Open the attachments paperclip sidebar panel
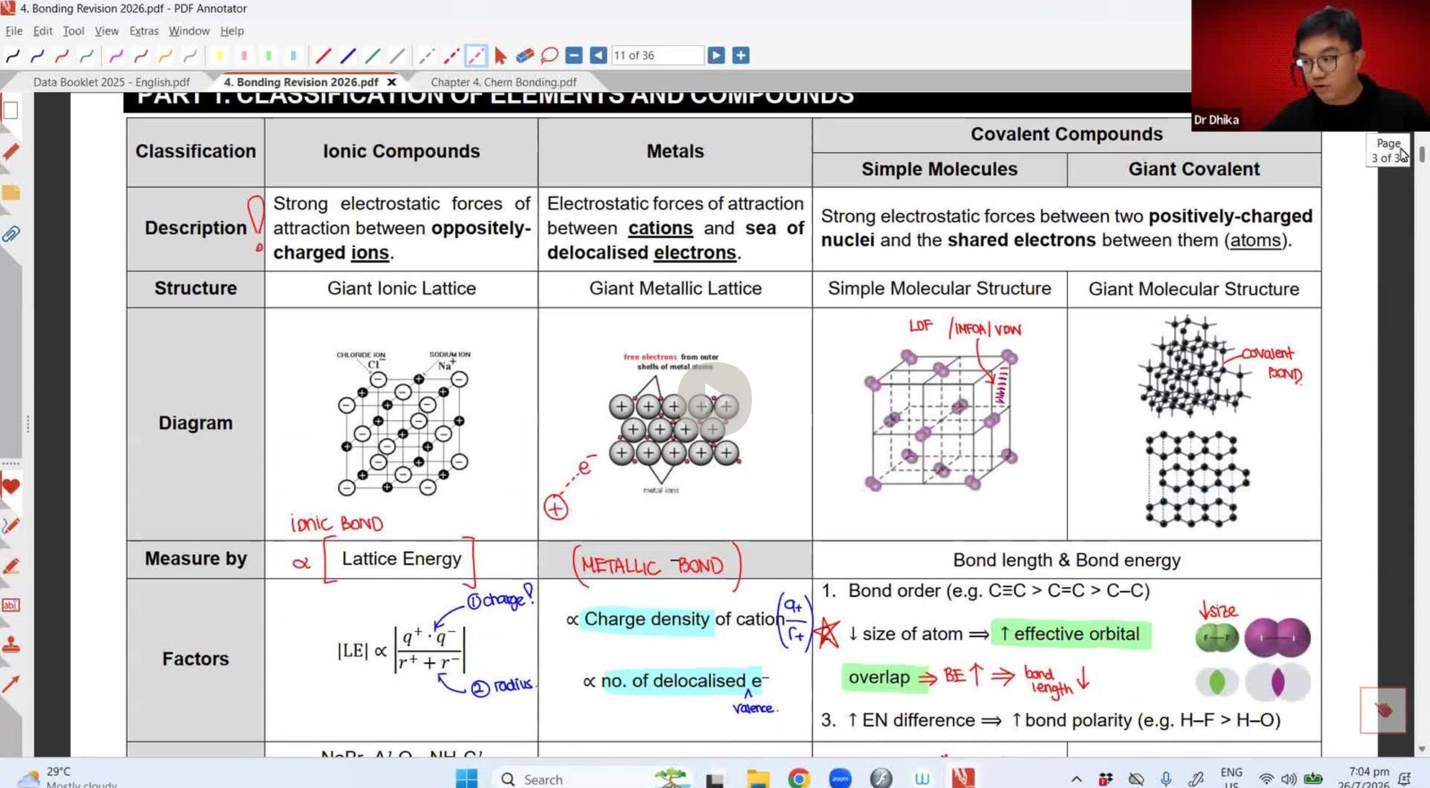1430x788 pixels. tap(11, 233)
